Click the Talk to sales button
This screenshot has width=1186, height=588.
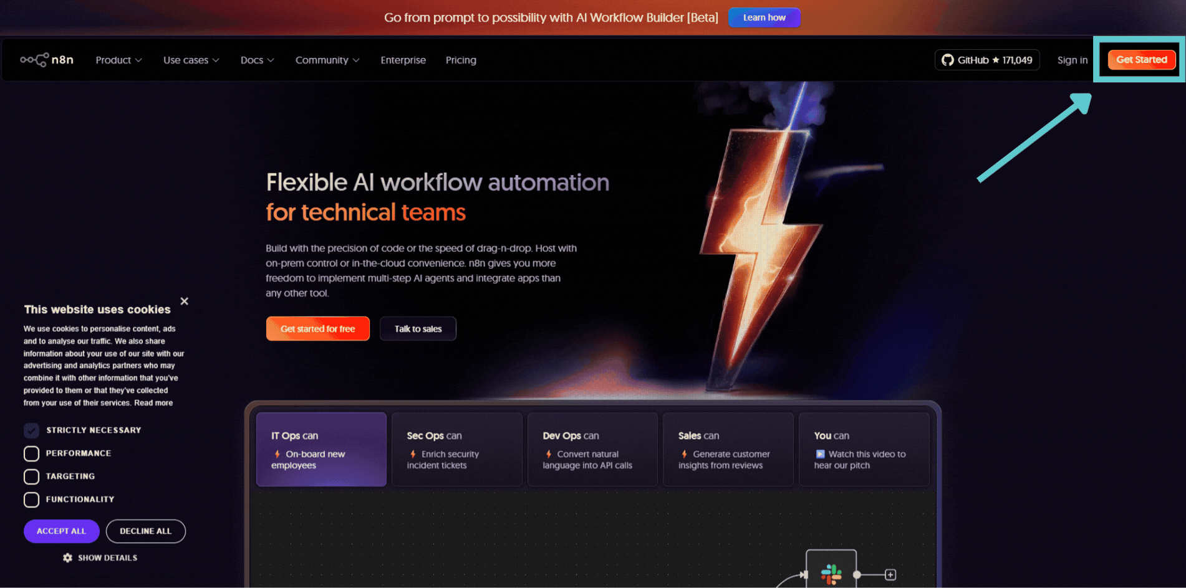[418, 329]
